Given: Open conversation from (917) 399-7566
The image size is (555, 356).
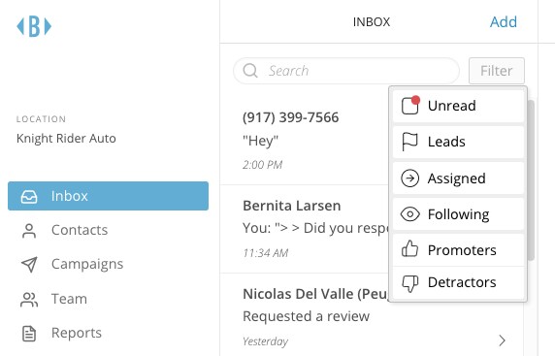Looking at the screenshot, I should click(x=305, y=141).
